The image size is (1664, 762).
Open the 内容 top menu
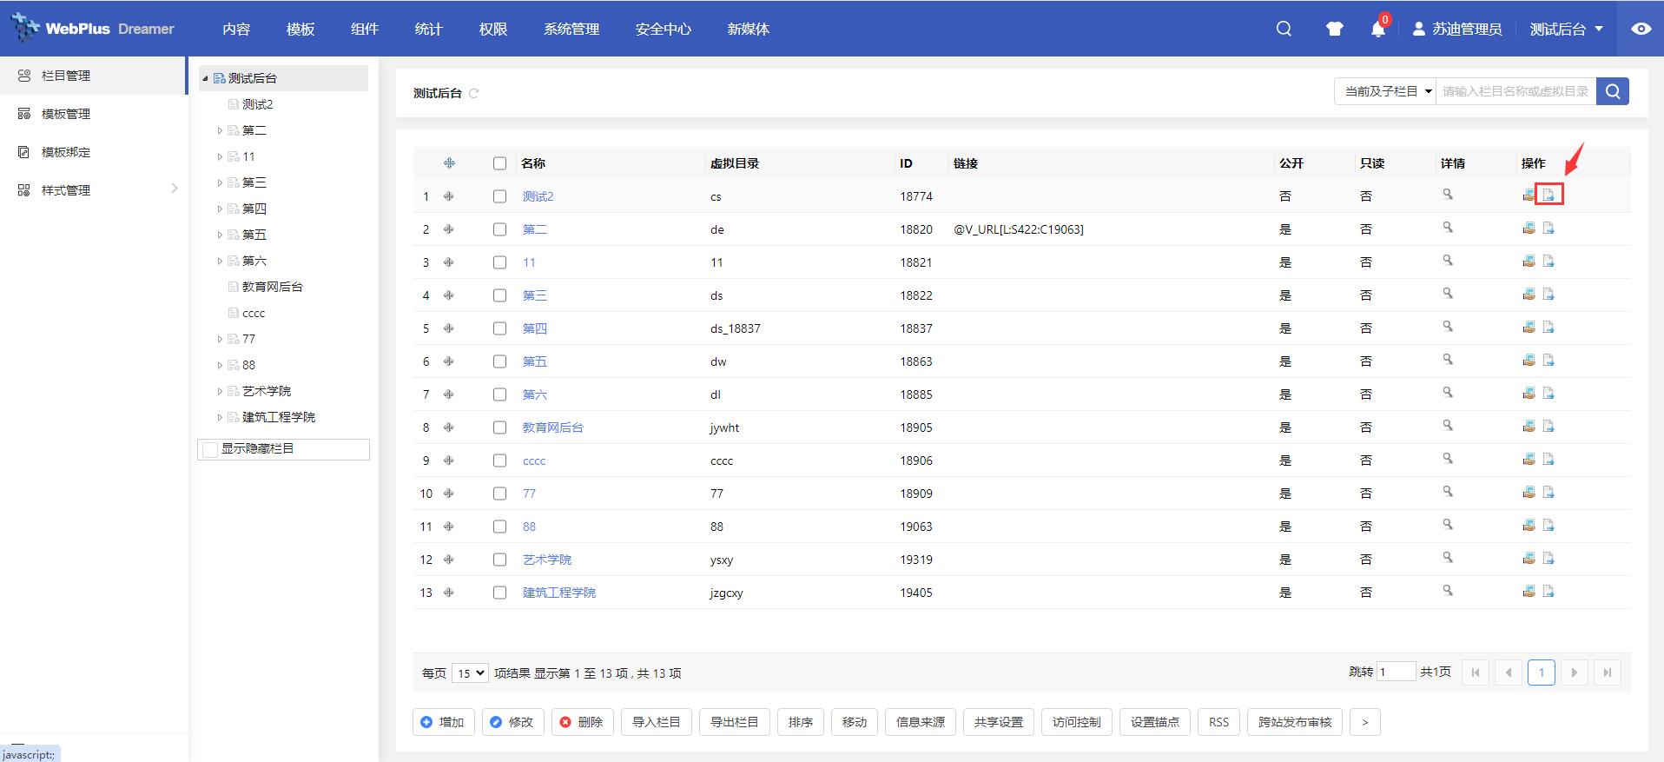click(x=236, y=29)
